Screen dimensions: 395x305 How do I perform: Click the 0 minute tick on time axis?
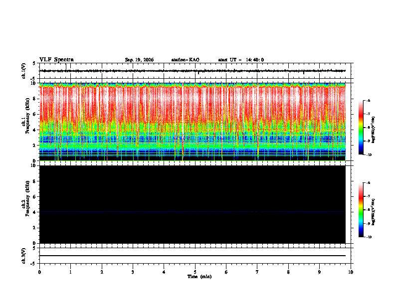pyautogui.click(x=39, y=272)
